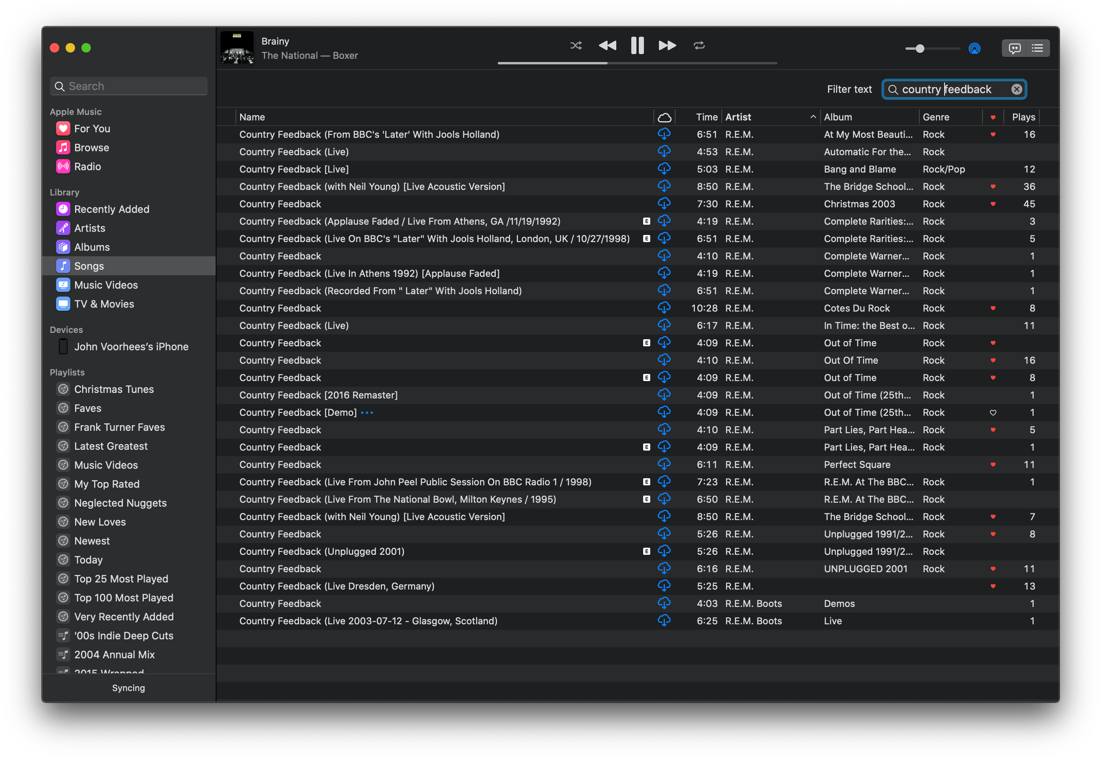The height and width of the screenshot is (757, 1101).
Task: Toggle shuffle playback
Action: 576,45
